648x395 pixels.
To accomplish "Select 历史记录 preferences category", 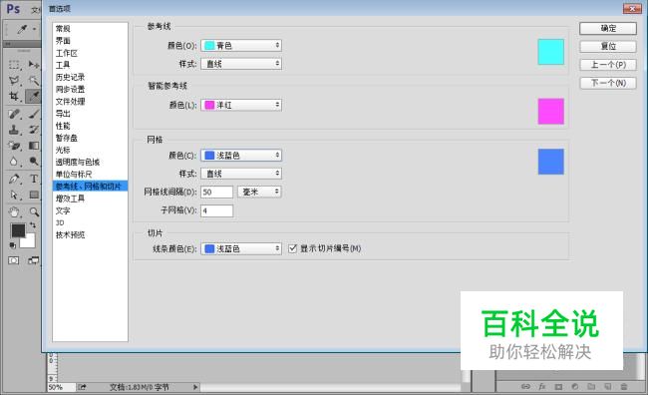I will click(70, 77).
